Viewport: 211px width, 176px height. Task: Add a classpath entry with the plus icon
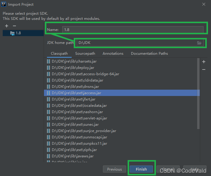204,62
